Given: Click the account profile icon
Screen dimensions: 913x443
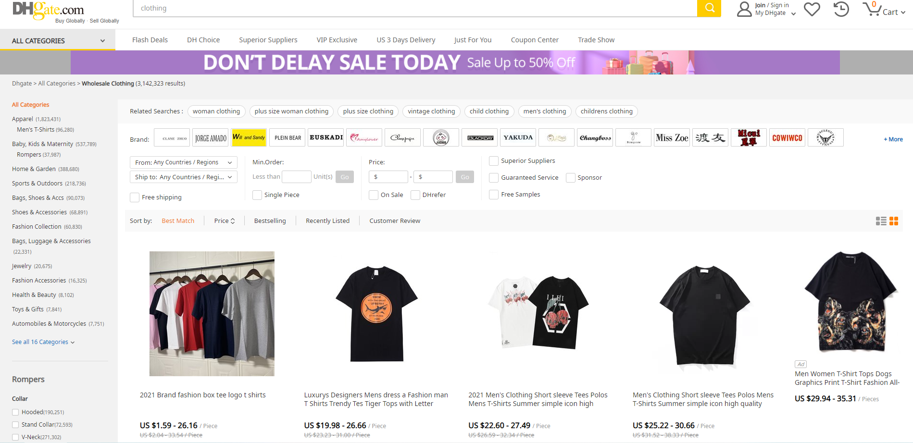Looking at the screenshot, I should (744, 9).
